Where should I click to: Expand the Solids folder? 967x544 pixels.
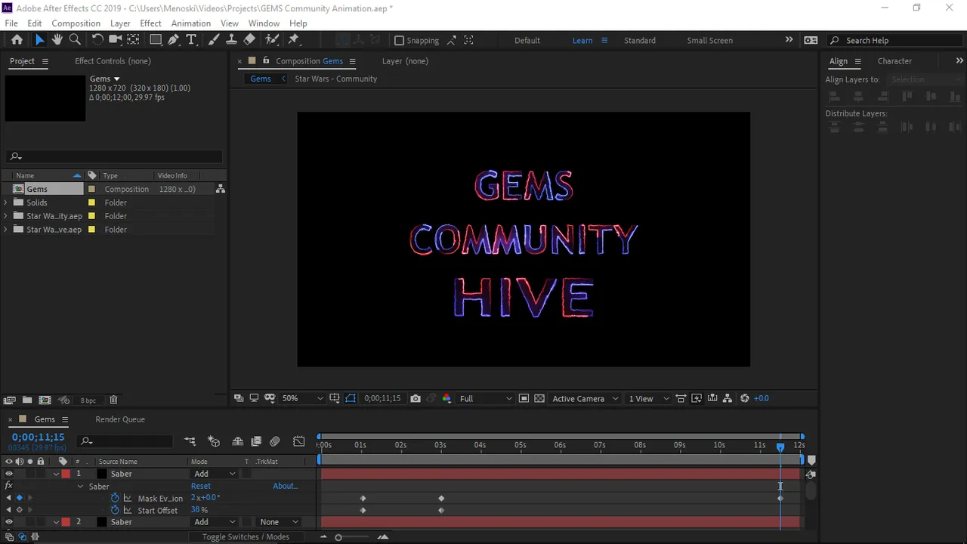(6, 202)
